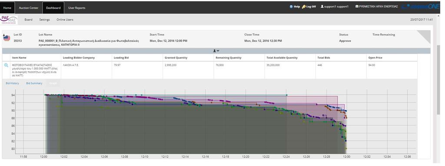Click the open price value 94.00
This screenshot has height=166, width=445.
(372, 65)
